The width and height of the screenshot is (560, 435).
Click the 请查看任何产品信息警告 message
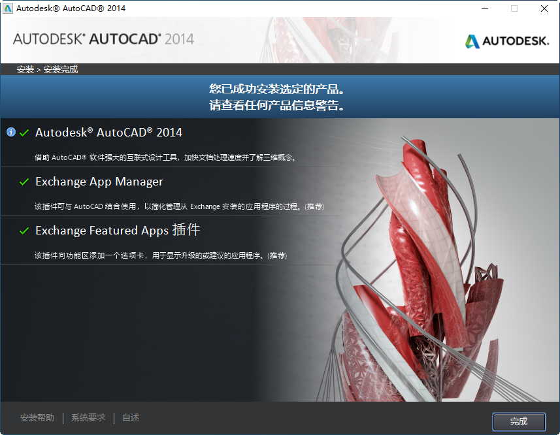[276, 105]
